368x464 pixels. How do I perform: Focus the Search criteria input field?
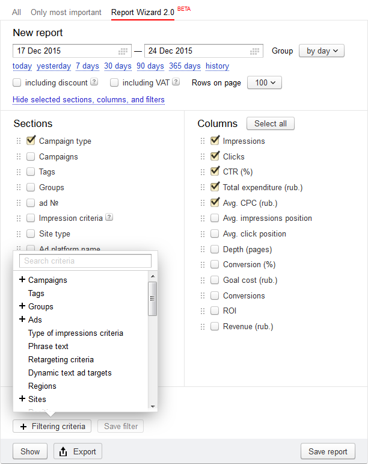tap(85, 261)
